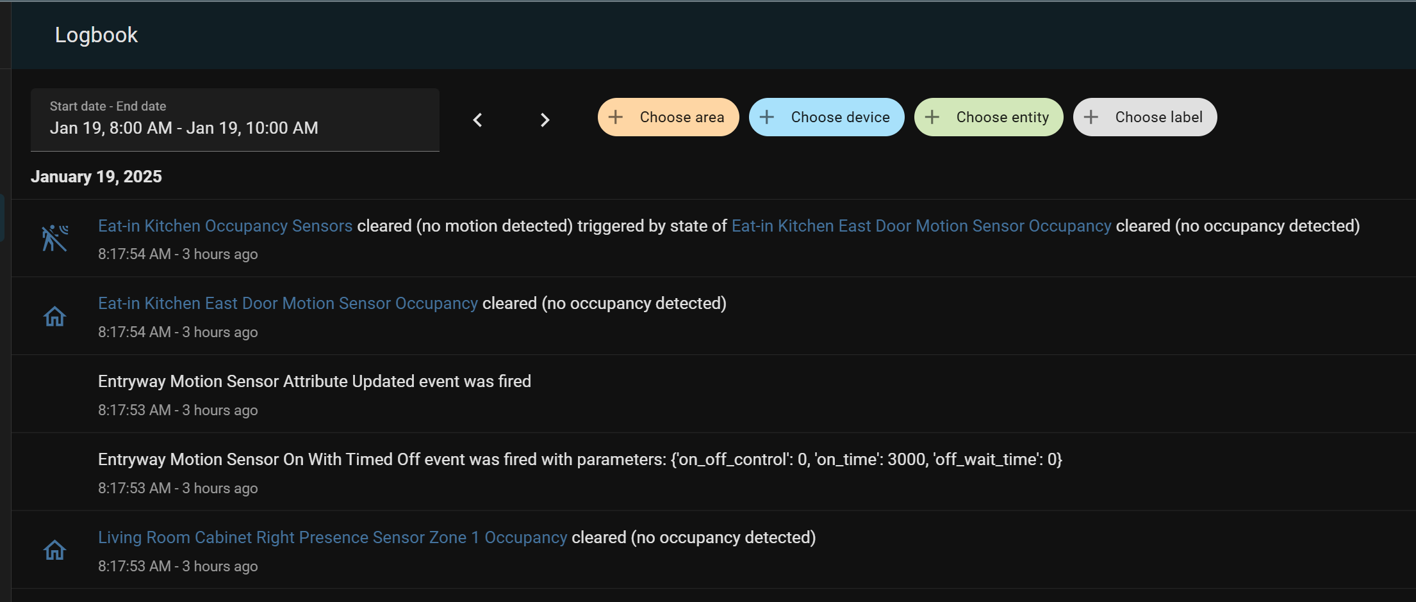Click the plus icon on Choose device chip
The height and width of the screenshot is (602, 1416).
pos(767,117)
